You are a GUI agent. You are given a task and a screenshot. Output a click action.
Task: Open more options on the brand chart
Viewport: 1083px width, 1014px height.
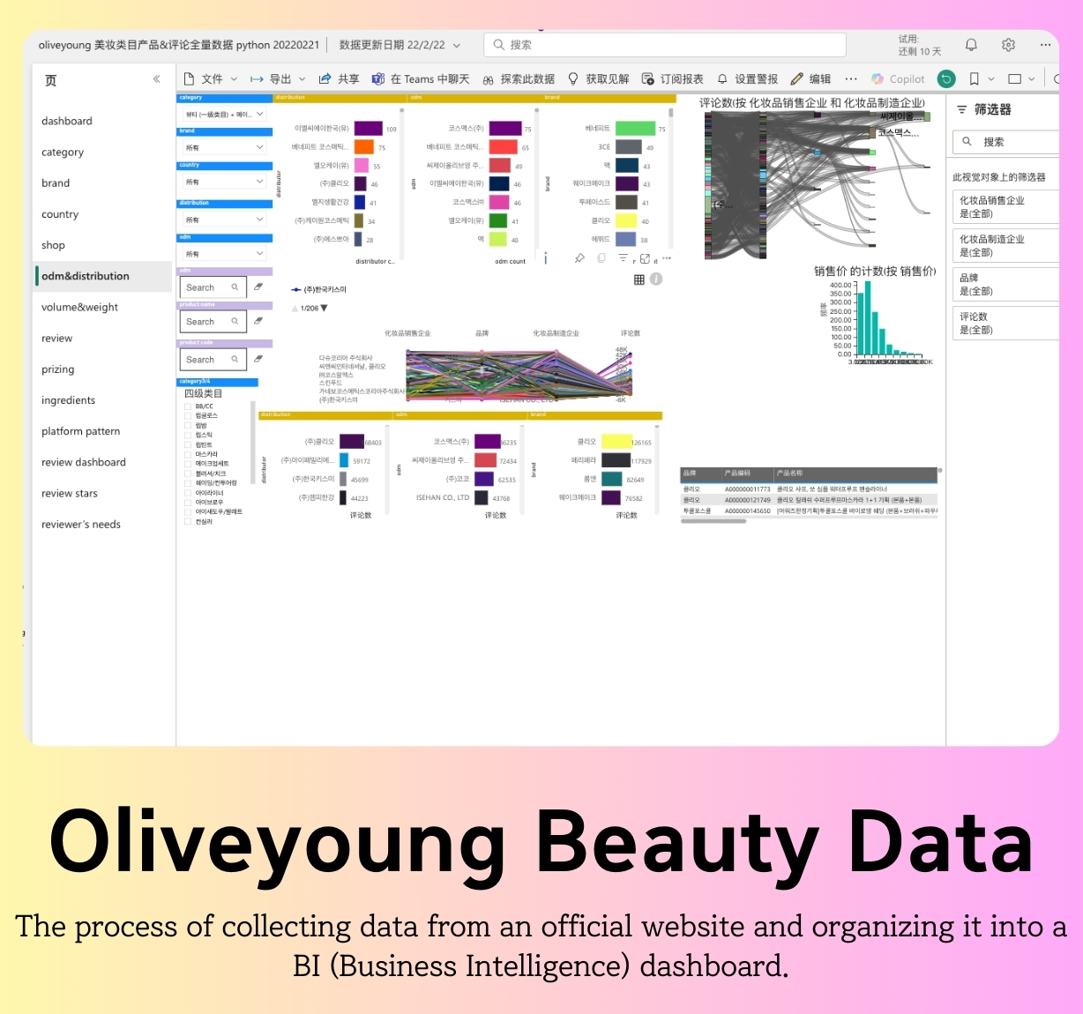coord(667,258)
